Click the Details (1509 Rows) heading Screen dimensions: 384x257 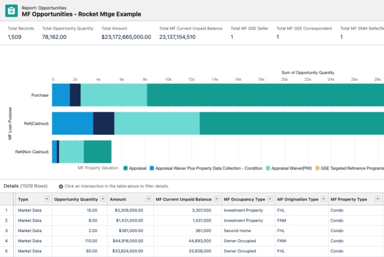click(x=25, y=186)
